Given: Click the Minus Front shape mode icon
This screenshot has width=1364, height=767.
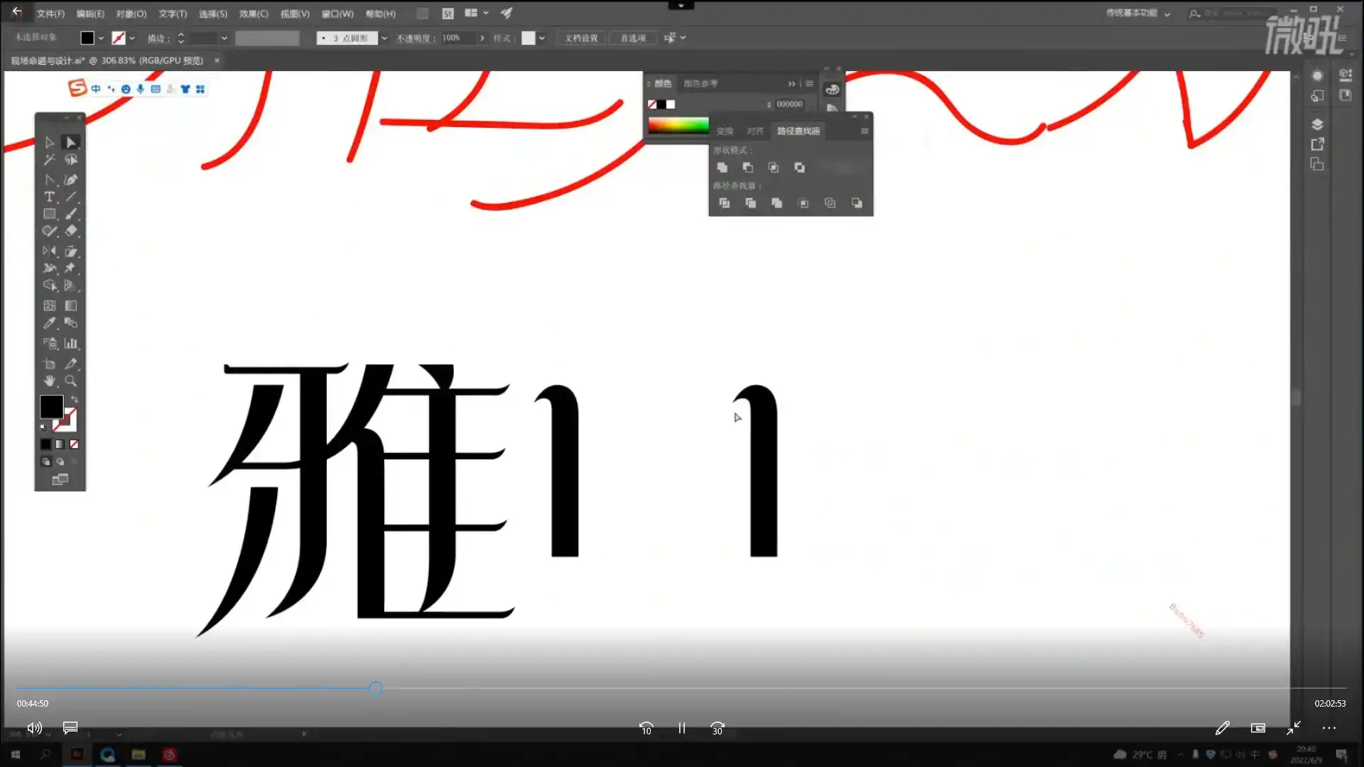Looking at the screenshot, I should click(x=748, y=168).
